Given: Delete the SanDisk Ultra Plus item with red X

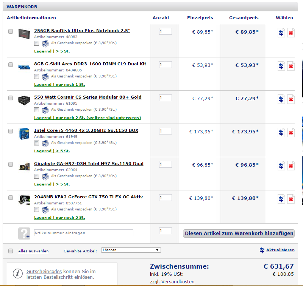Looking at the screenshot, I should tap(291, 33).
